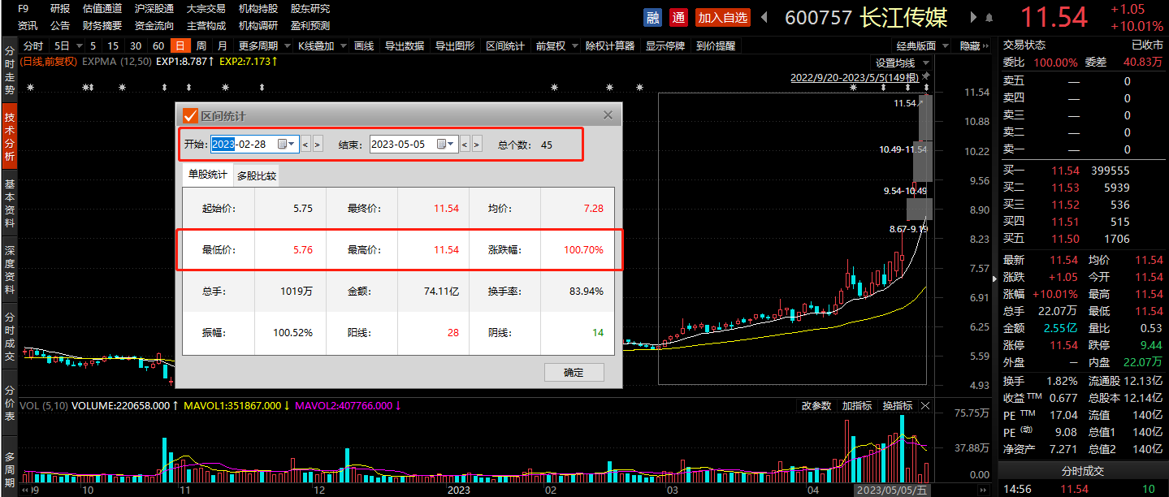Open 沪深股通 menu item
1169x497 pixels.
(x=154, y=9)
